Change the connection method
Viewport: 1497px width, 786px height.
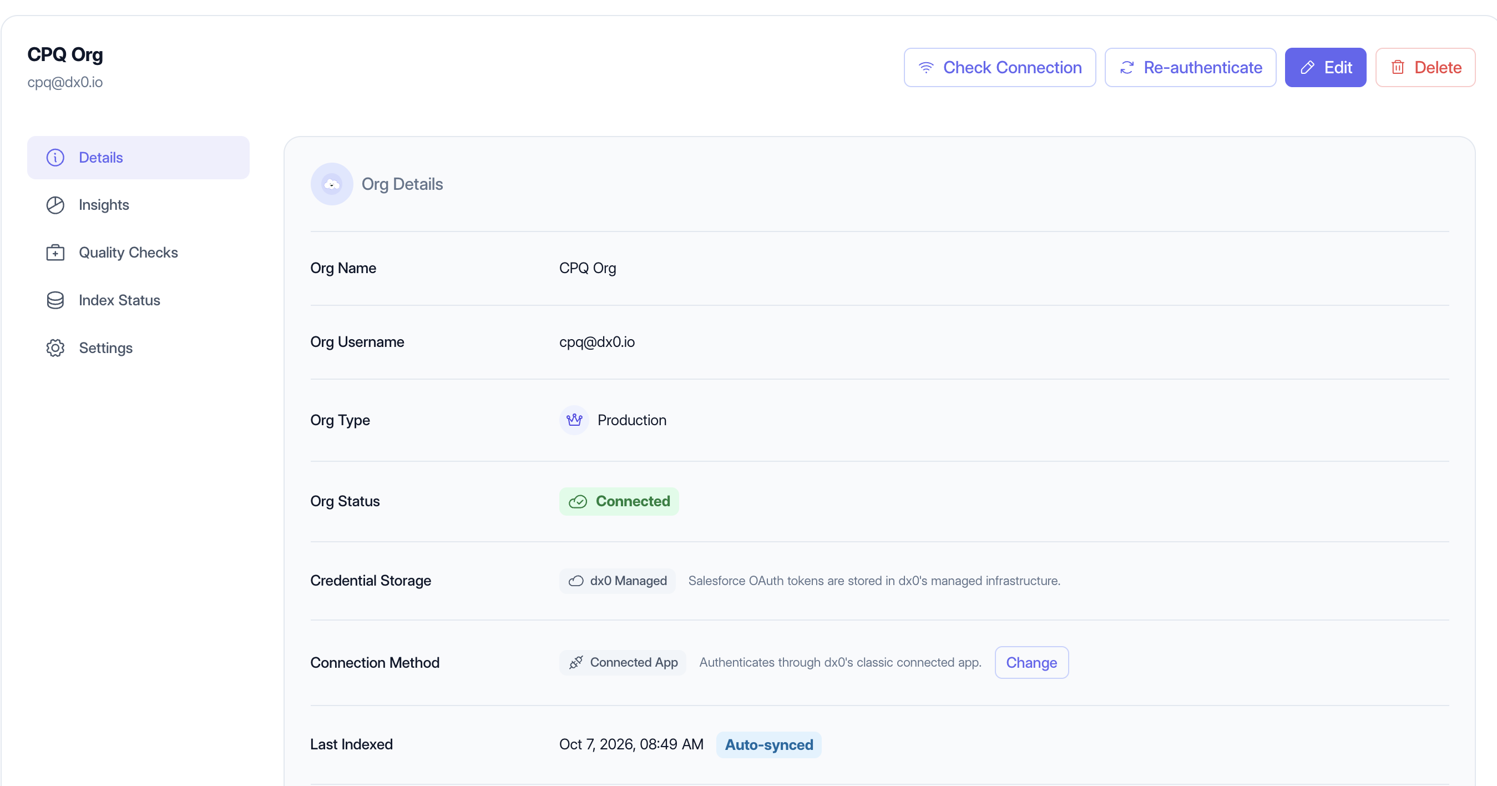click(1031, 663)
